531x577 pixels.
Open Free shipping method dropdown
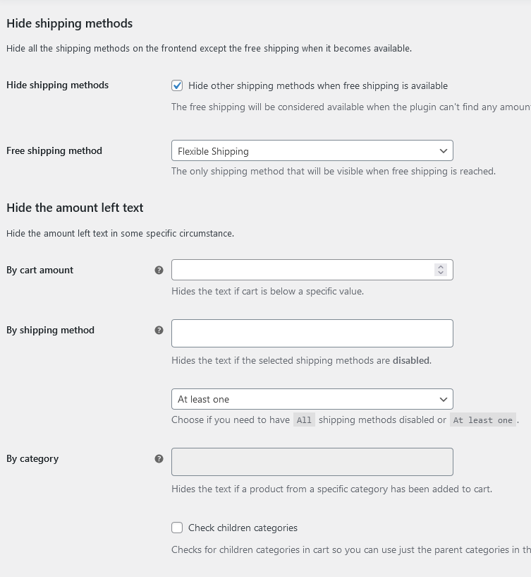(312, 150)
